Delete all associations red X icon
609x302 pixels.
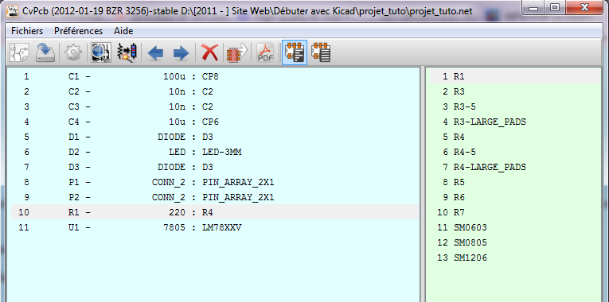[x=209, y=52]
